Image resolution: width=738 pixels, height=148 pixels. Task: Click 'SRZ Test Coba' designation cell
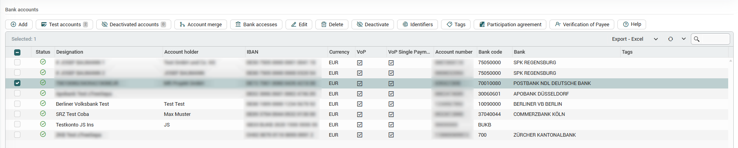(72, 114)
